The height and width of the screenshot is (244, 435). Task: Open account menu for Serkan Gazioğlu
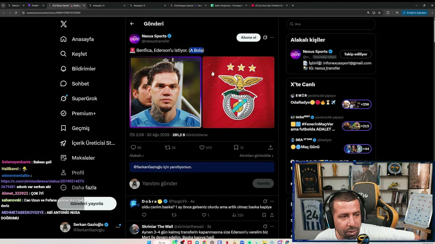90,227
